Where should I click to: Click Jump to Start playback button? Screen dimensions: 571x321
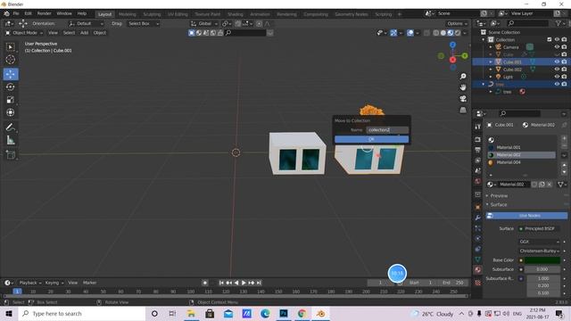coord(221,283)
